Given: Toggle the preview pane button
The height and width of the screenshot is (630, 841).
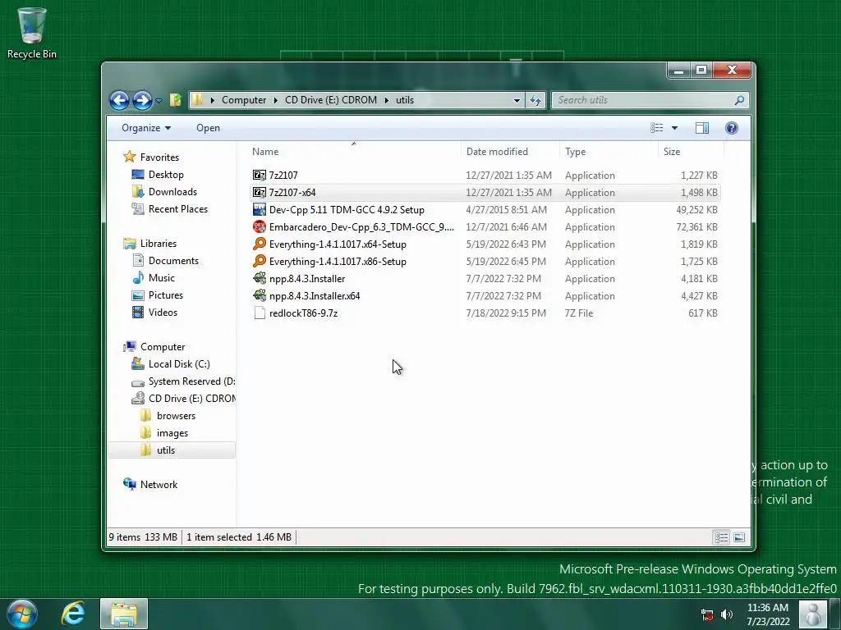Looking at the screenshot, I should (x=702, y=128).
